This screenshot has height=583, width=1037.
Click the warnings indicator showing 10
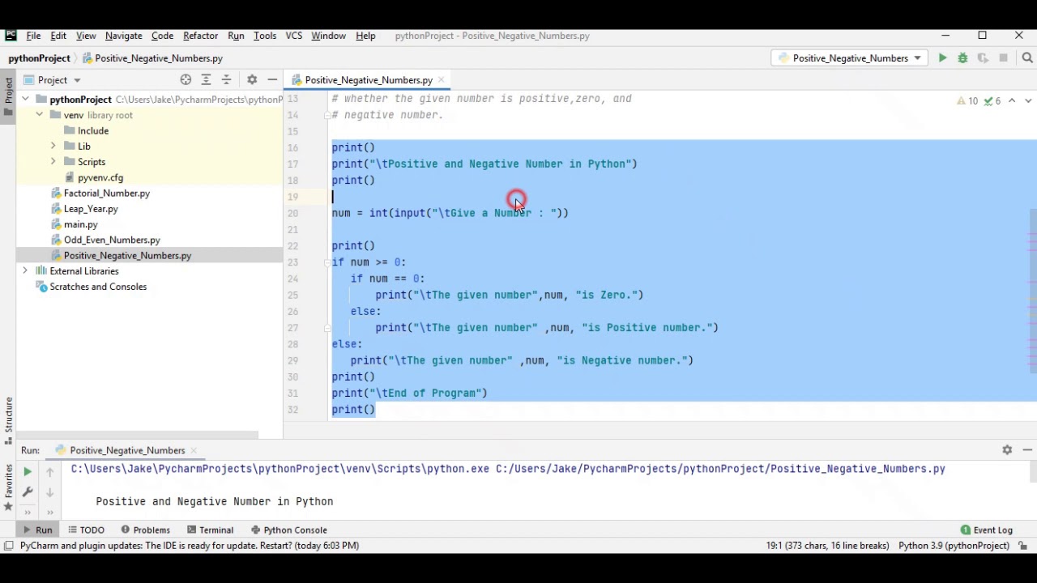click(x=967, y=100)
